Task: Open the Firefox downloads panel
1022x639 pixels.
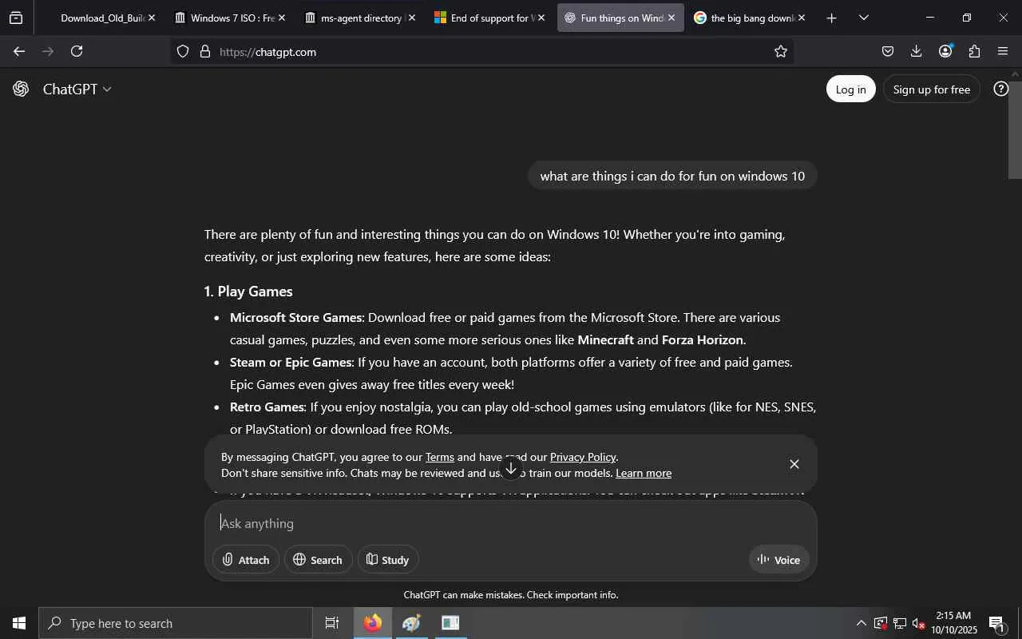Action: [x=917, y=51]
